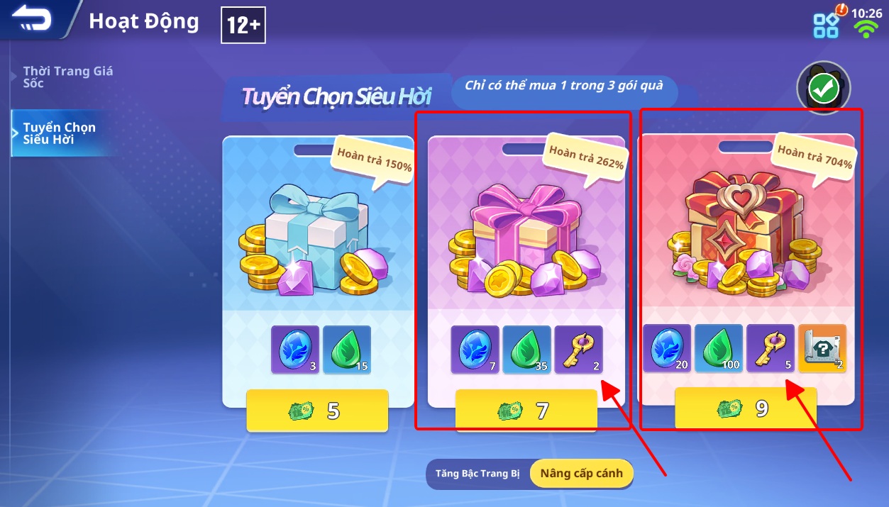Buy the blue pack for 5 vouchers

point(317,411)
